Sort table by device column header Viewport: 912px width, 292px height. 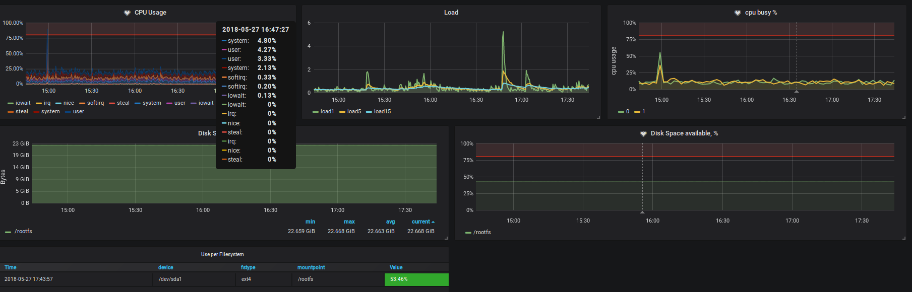click(x=166, y=268)
